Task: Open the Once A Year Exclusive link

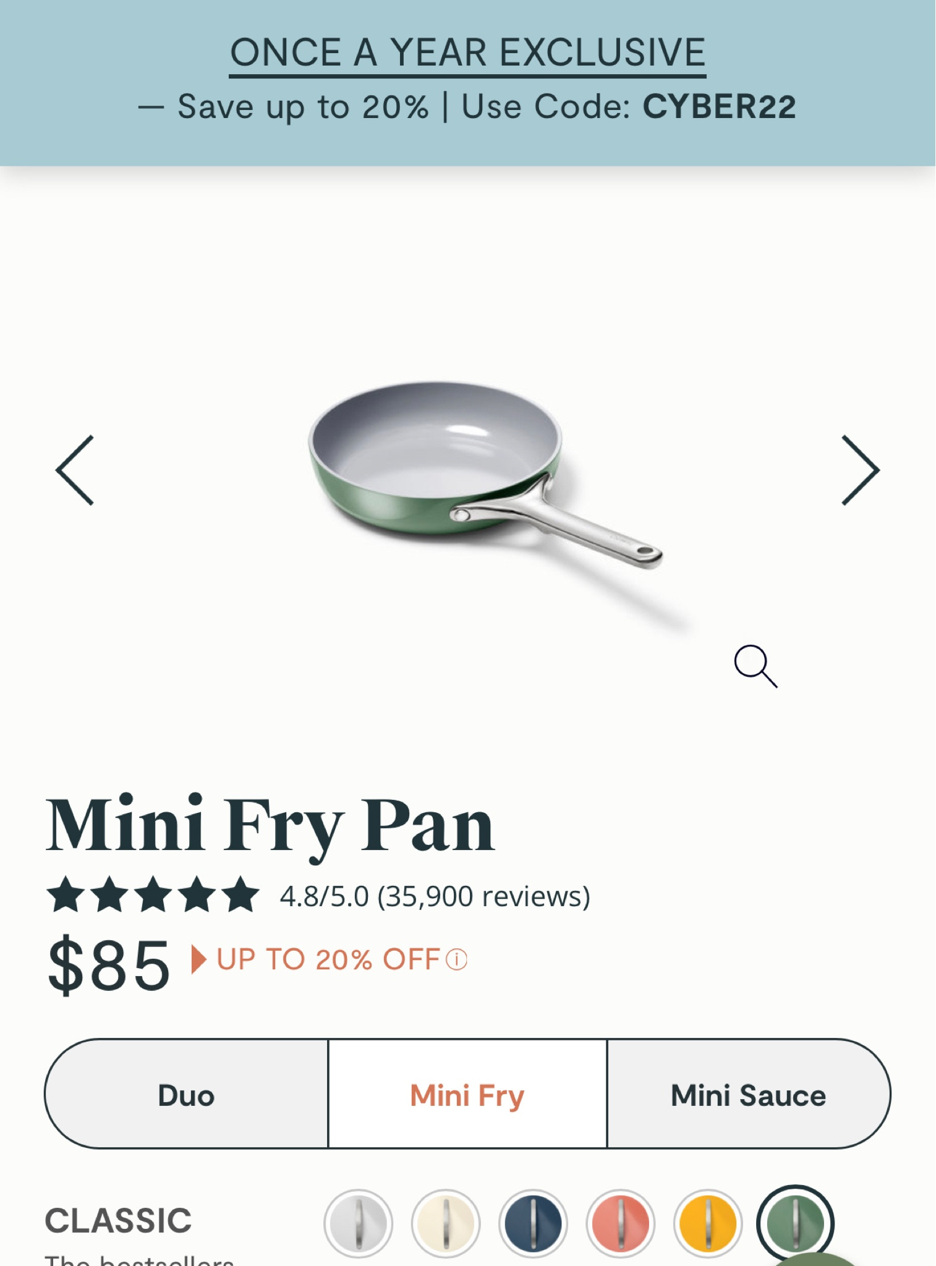Action: click(467, 53)
